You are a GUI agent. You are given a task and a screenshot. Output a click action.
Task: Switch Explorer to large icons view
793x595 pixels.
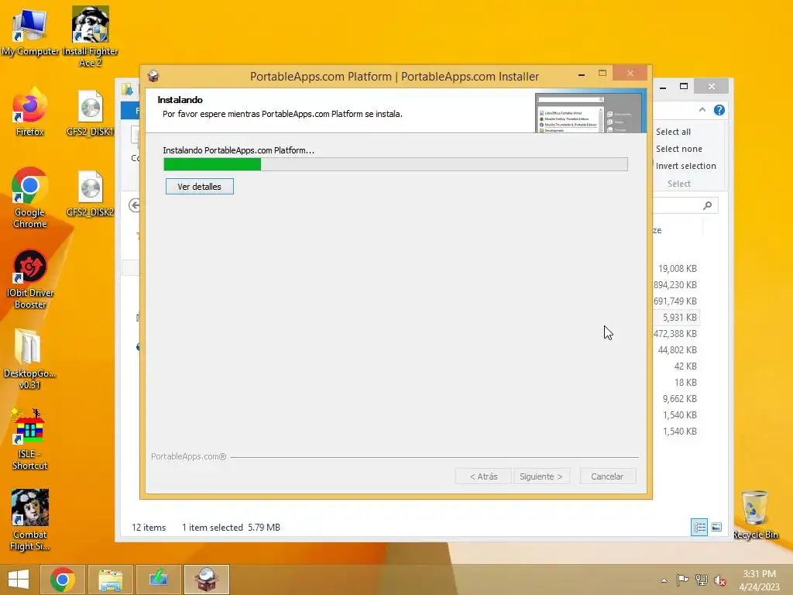point(716,527)
